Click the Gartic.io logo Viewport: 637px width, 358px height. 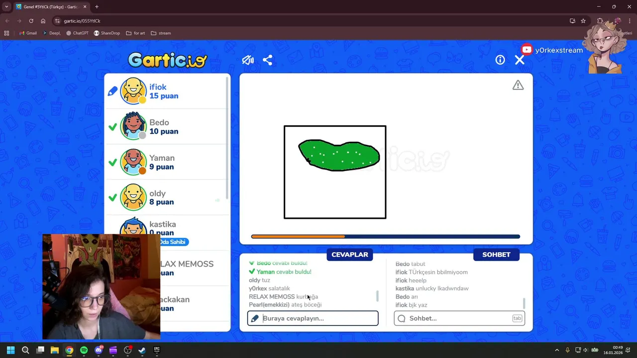pyautogui.click(x=167, y=60)
